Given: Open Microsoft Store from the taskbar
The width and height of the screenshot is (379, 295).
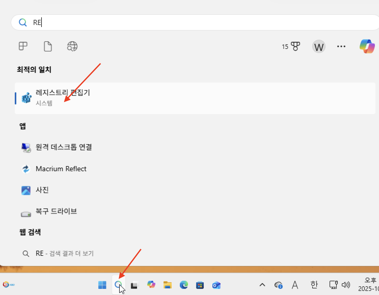Looking at the screenshot, I should (x=200, y=285).
